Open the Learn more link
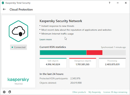 46,39
